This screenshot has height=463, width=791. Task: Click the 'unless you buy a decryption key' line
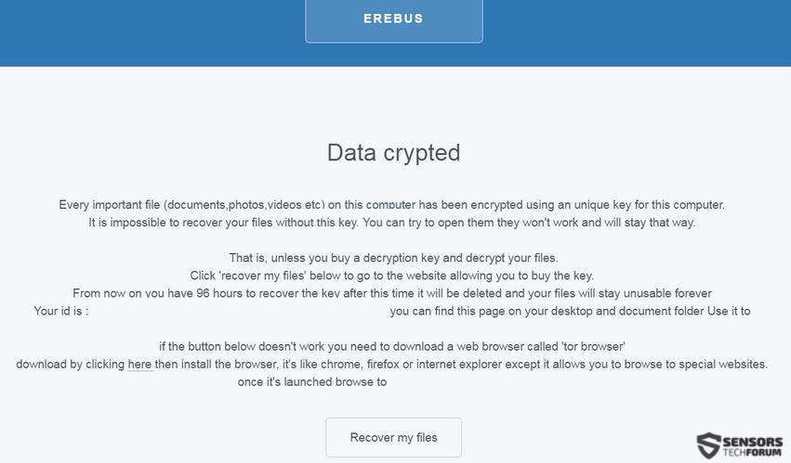click(x=393, y=258)
